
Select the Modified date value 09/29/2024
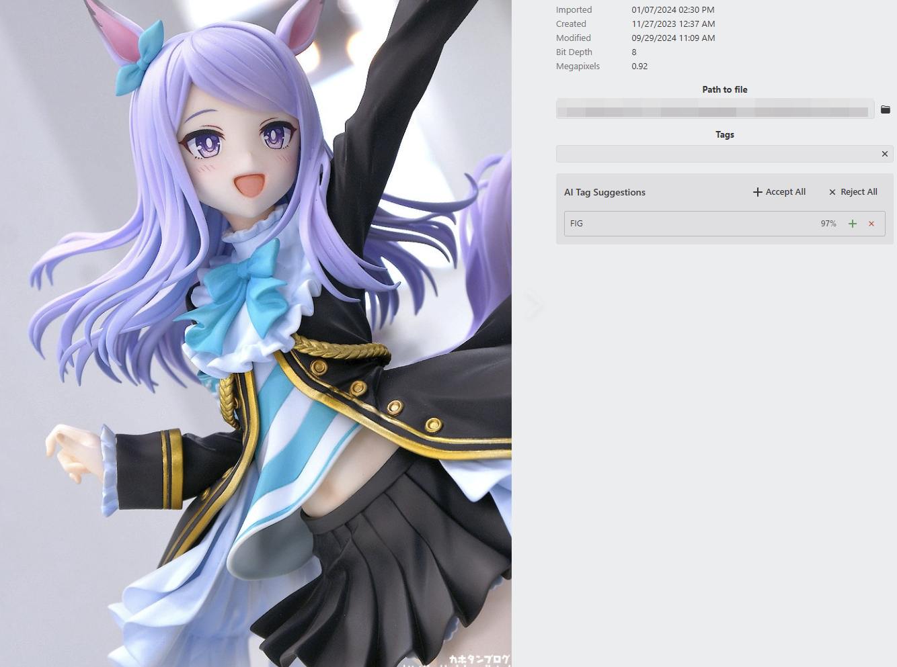(673, 38)
